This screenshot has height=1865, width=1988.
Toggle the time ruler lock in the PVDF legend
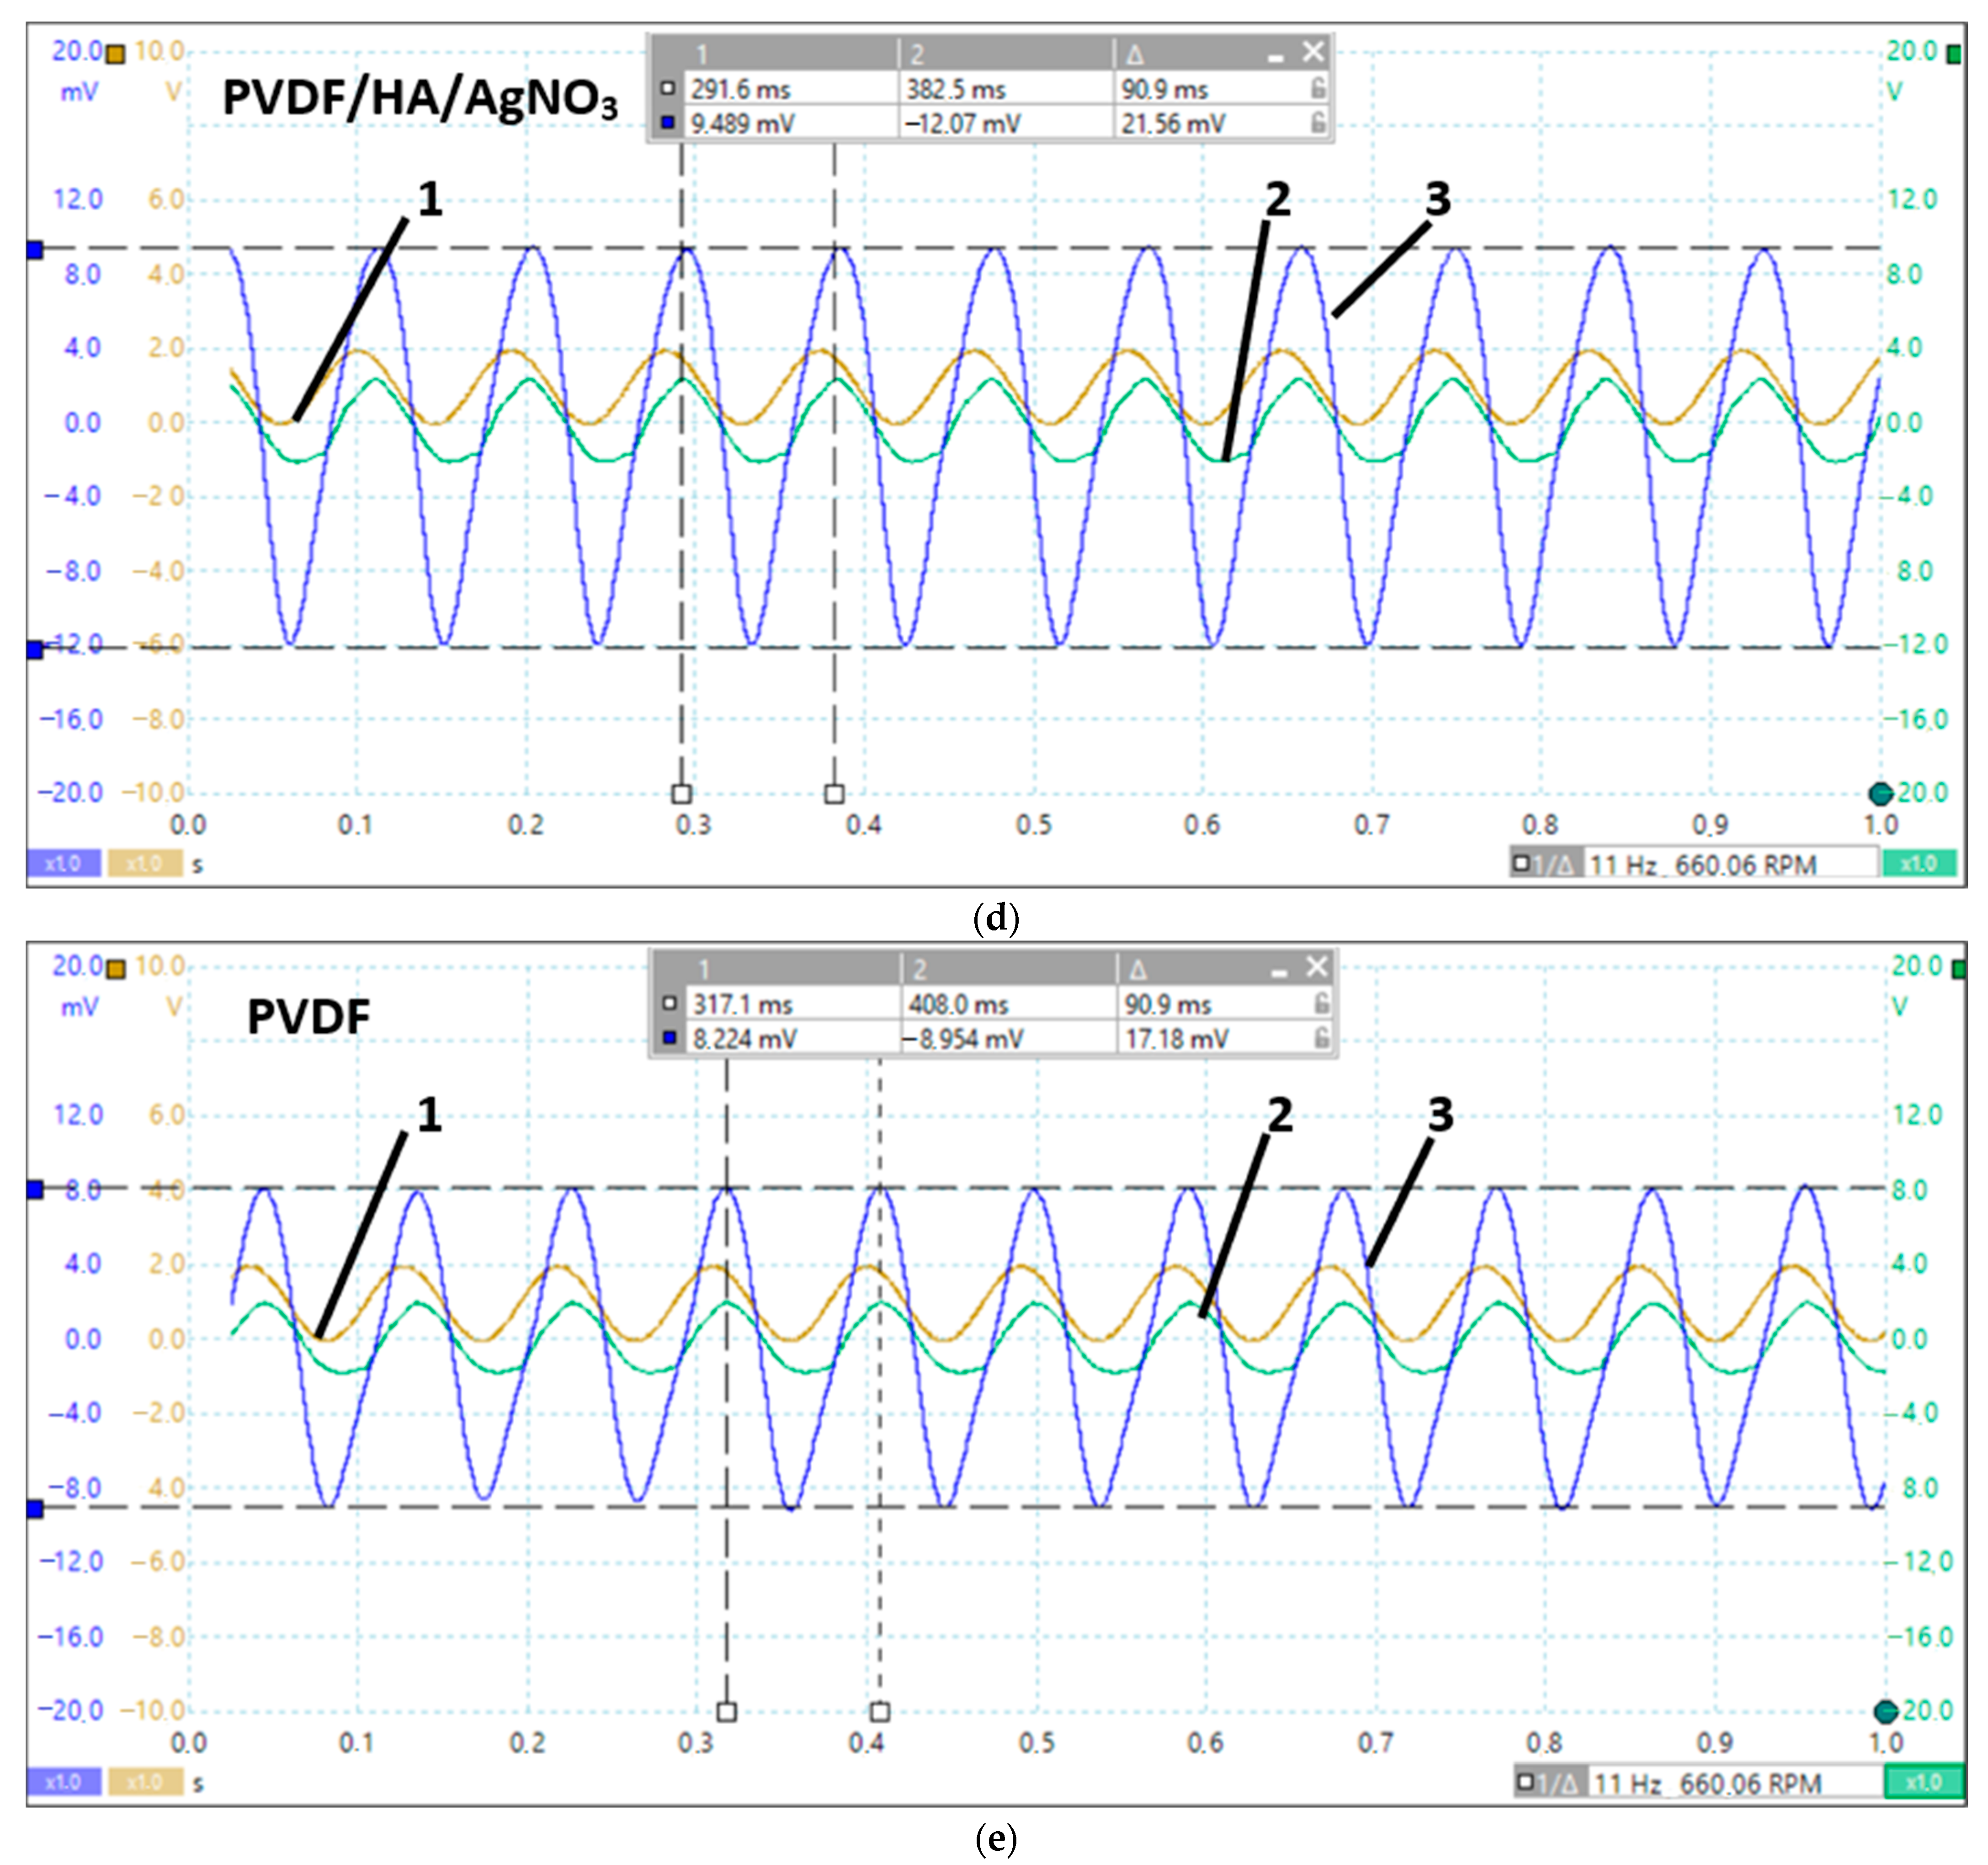[1321, 1003]
